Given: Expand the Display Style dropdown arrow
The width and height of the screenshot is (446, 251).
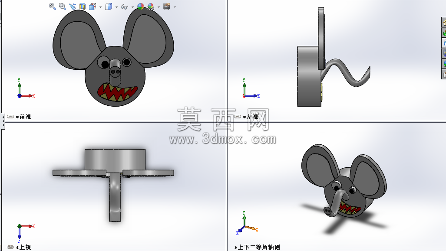Looking at the screenshot, I should coord(117,7).
